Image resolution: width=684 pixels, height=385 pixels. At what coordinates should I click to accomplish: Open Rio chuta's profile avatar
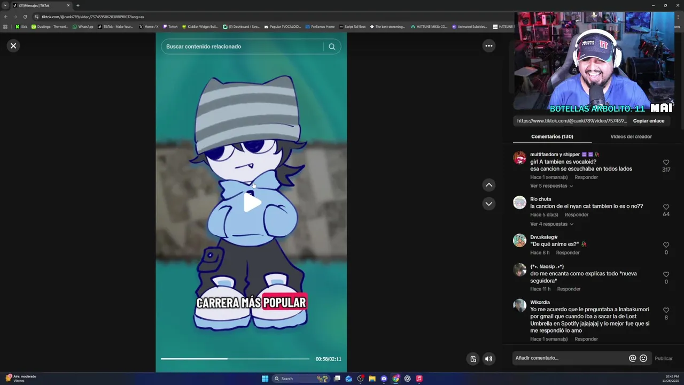[519, 202]
